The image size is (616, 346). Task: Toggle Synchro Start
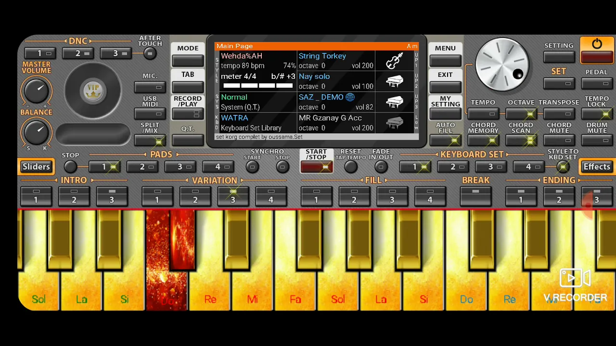[x=252, y=167]
